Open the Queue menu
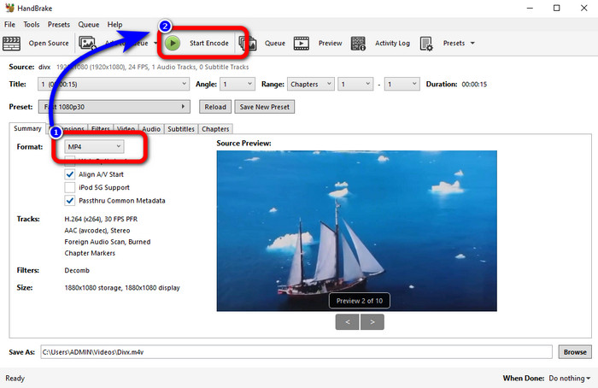Screen dimensions: 598x388 point(89,25)
